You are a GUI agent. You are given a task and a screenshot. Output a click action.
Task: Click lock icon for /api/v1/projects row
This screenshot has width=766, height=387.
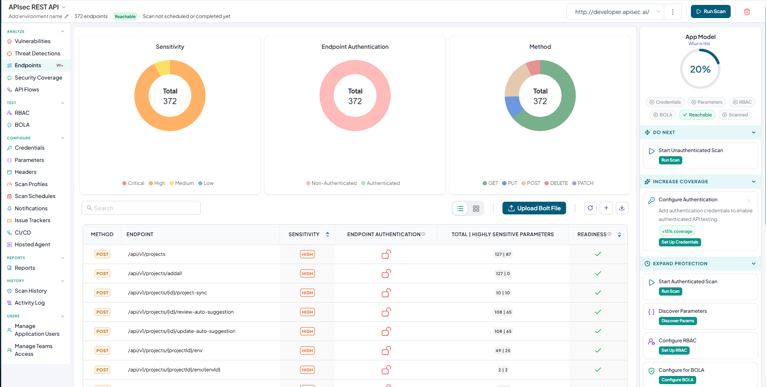point(386,254)
